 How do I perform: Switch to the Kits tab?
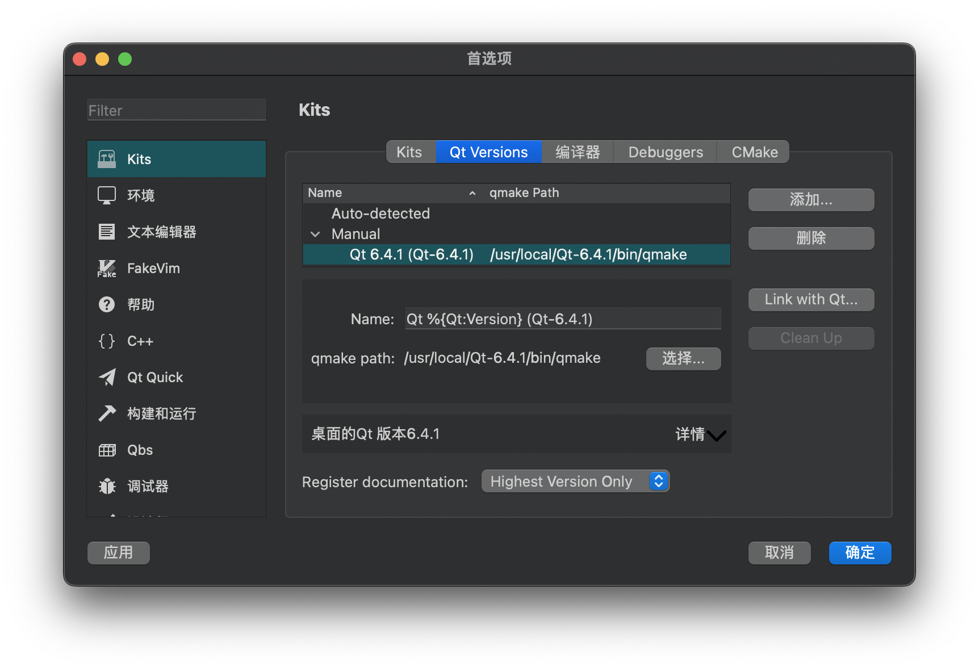click(x=411, y=152)
